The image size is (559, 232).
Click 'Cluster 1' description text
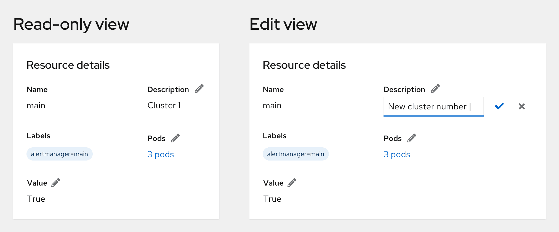point(164,106)
